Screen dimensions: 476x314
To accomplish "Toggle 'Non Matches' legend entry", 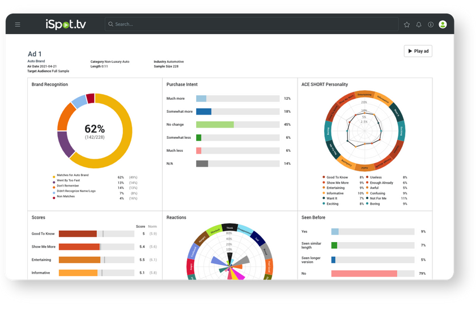I will point(65,197).
